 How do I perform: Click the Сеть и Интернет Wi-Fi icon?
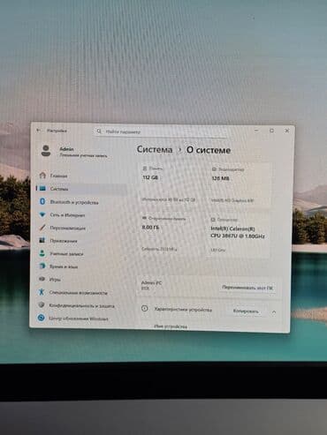42,214
